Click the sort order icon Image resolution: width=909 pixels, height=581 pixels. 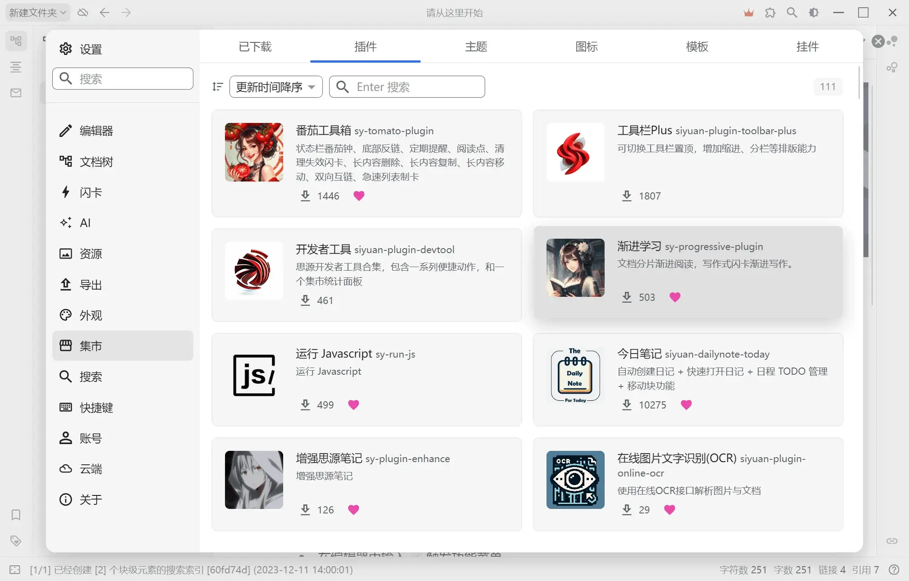click(218, 86)
